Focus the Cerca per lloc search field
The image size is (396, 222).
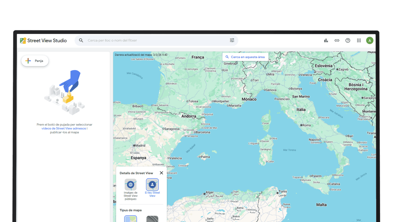[x=155, y=40]
